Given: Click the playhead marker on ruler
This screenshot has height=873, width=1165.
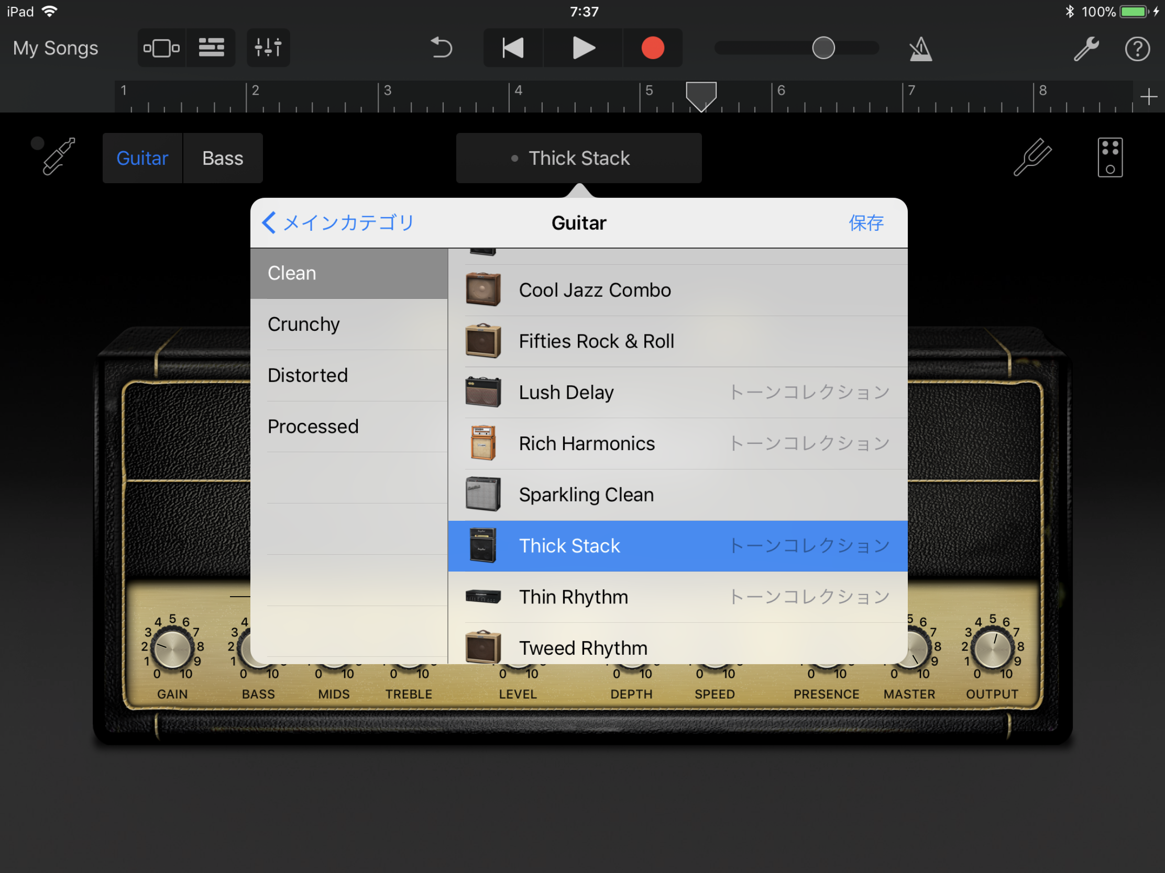Looking at the screenshot, I should pyautogui.click(x=701, y=96).
